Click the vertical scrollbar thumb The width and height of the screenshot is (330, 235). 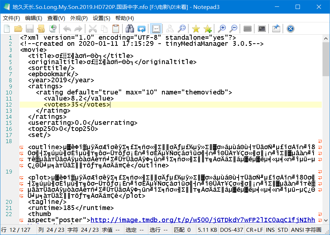coord(326,59)
